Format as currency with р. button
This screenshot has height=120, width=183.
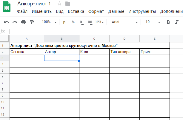pyautogui.click(x=65, y=22)
